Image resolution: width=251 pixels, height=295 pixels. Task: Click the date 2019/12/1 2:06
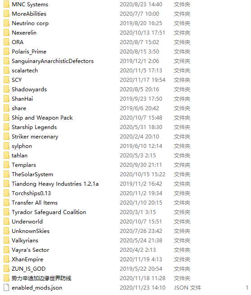point(140,61)
